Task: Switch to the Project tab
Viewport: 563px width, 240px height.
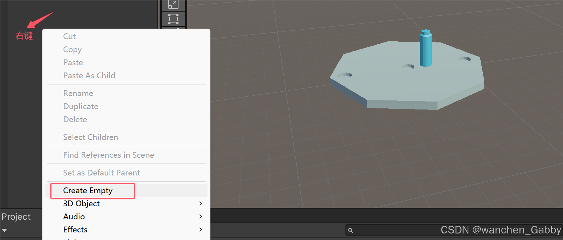Action: pos(16,217)
